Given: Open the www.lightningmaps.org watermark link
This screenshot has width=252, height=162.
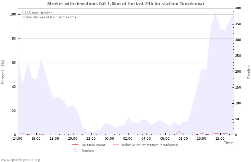Looking at the screenshot, I should point(21,159).
